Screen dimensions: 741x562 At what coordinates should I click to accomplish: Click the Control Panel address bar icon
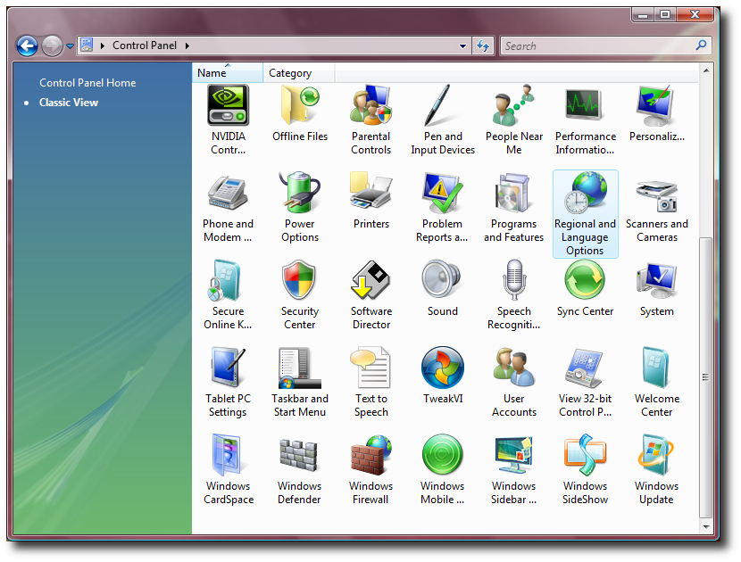coord(87,45)
